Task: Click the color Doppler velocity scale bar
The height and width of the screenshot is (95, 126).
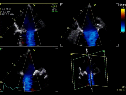Action: click(x=123, y=20)
